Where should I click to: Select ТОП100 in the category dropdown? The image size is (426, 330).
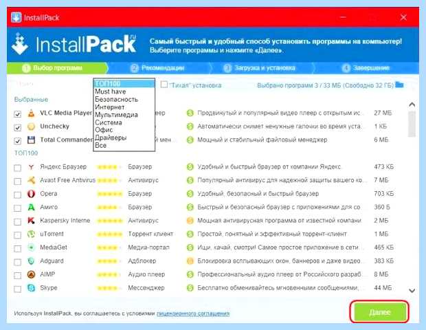pos(124,84)
